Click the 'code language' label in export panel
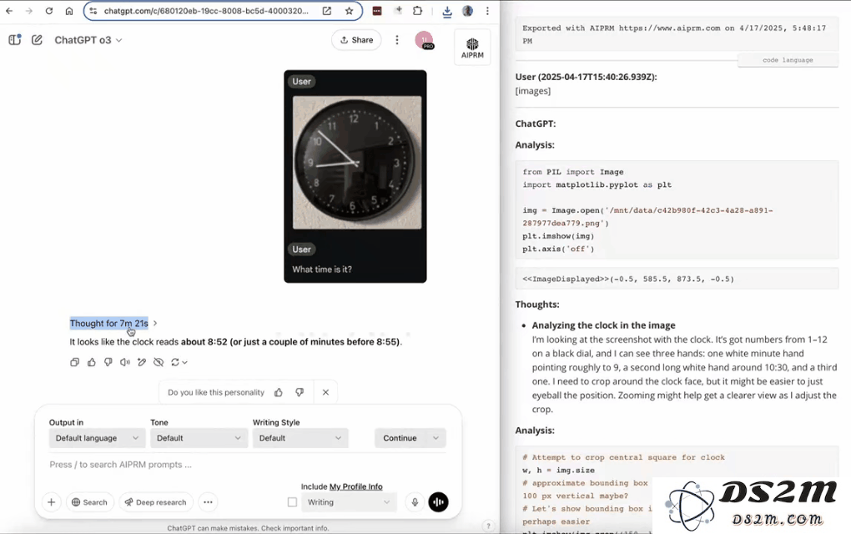Screen dimensions: 851x534 coord(788,60)
